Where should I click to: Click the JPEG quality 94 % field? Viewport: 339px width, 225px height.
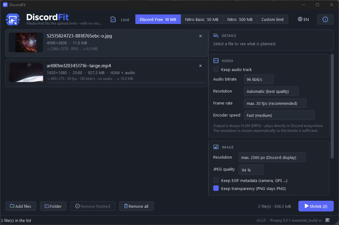pyautogui.click(x=251, y=170)
